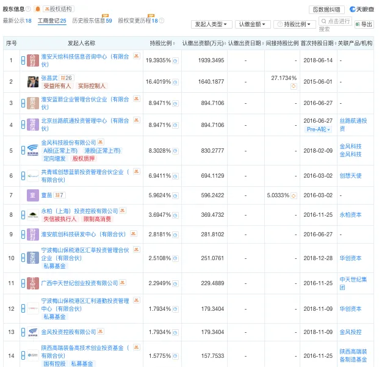The width and height of the screenshot is (379, 367).
Task: Open the 发起人类型 dropdown filter
Action: [212, 24]
